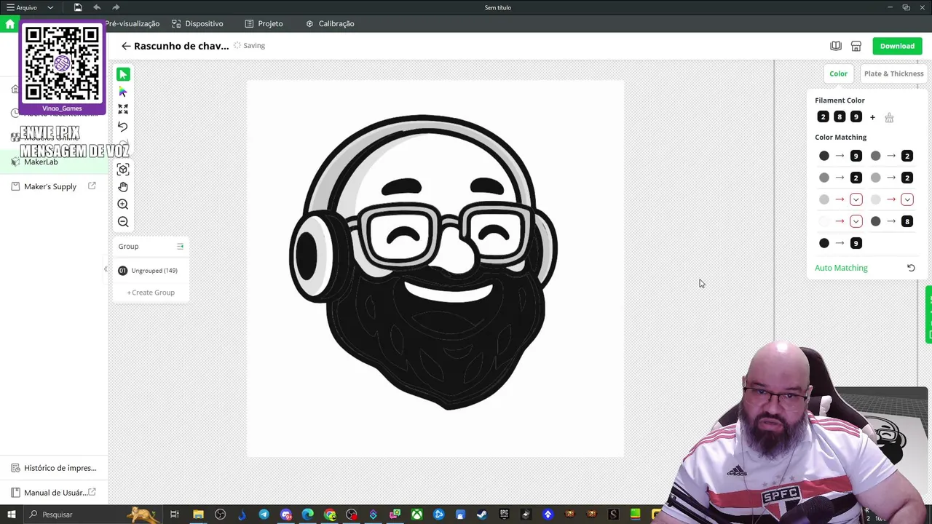
Task: Open Telegram from the taskbar
Action: 264,515
